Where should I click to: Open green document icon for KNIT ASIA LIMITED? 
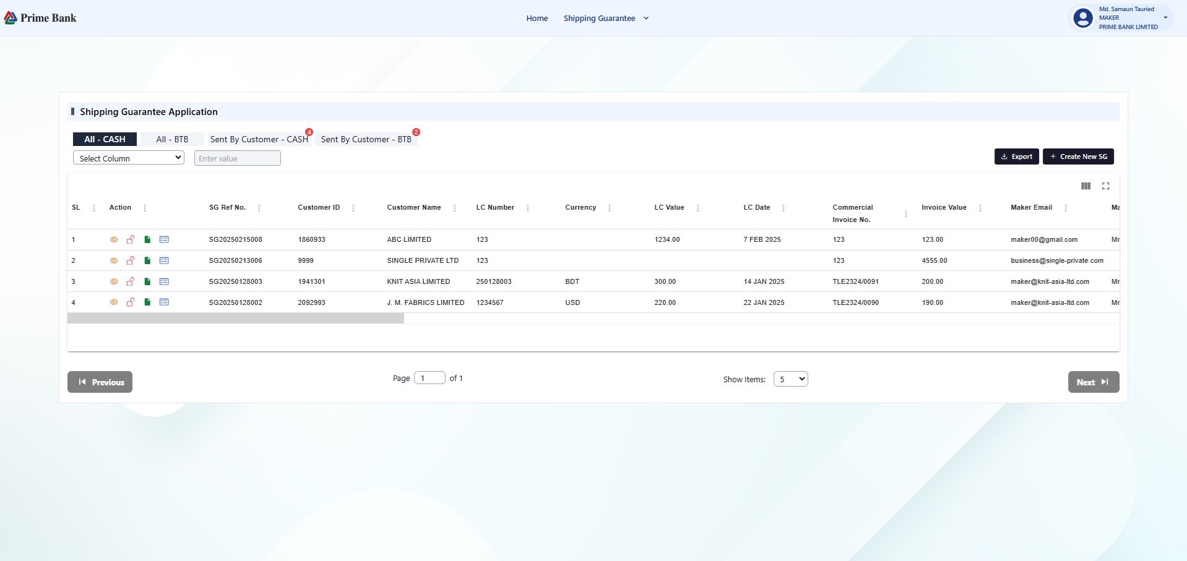point(147,281)
